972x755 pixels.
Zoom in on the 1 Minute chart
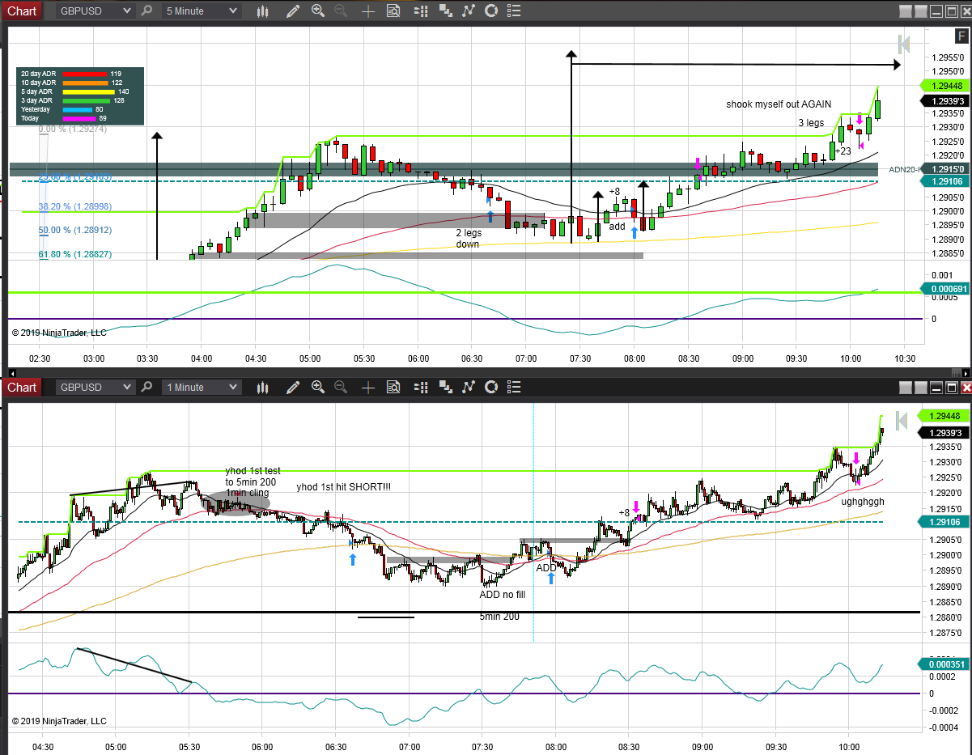click(x=317, y=387)
